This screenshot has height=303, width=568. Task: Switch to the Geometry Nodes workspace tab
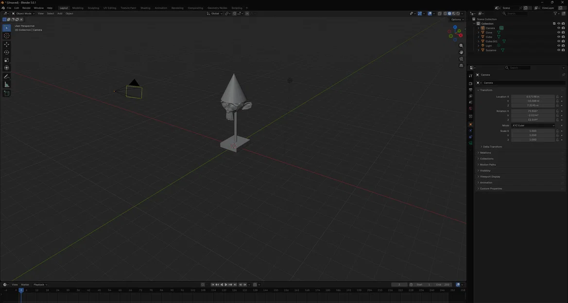coord(217,8)
